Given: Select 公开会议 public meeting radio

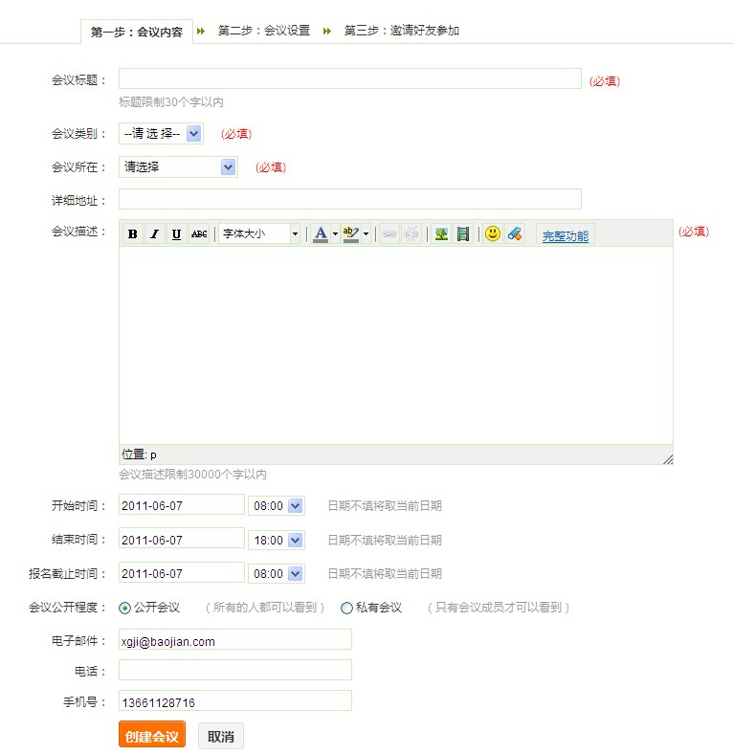Looking at the screenshot, I should [124, 609].
